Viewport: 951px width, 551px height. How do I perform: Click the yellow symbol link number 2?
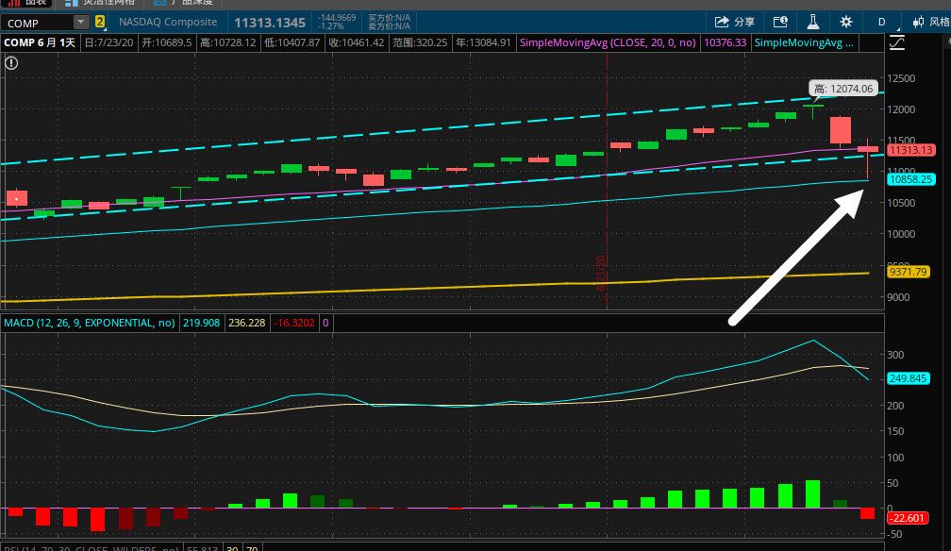coord(100,23)
